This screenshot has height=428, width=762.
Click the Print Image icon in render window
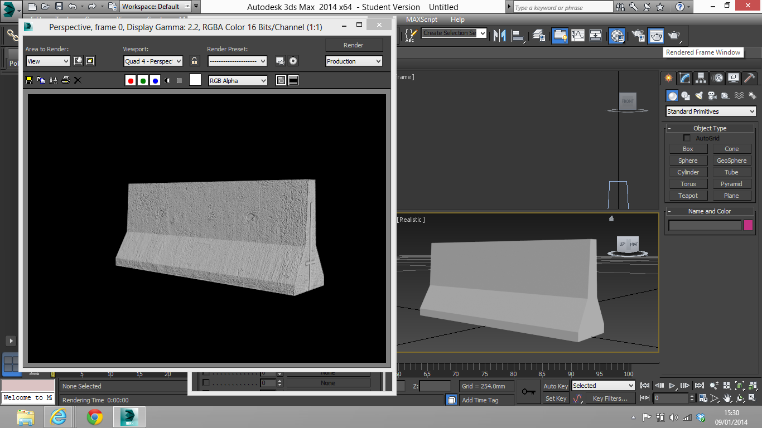click(65, 80)
